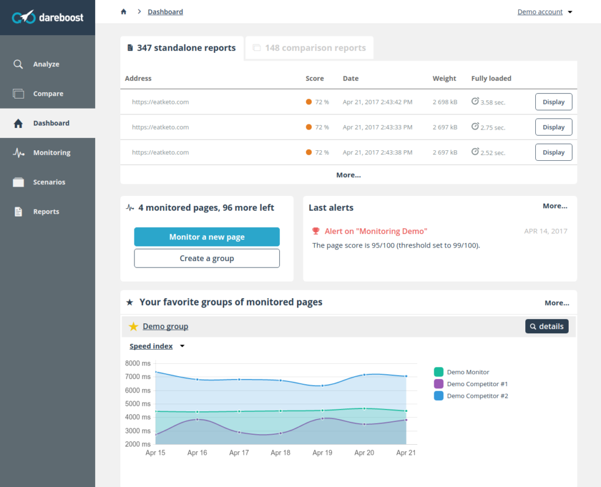This screenshot has height=487, width=601.
Task: Click the Monitor a new page button
Action: coord(207,237)
